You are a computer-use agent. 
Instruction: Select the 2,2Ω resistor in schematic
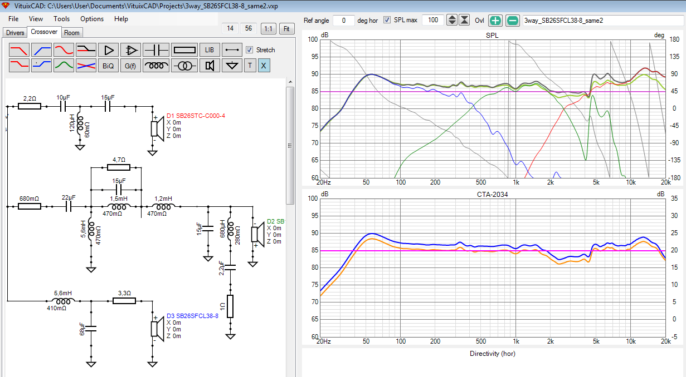click(x=30, y=105)
